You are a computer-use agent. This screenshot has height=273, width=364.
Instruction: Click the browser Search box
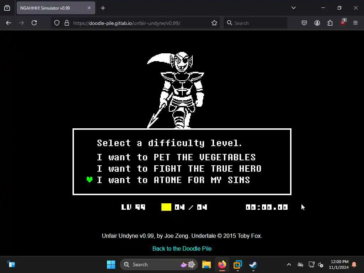point(255,23)
